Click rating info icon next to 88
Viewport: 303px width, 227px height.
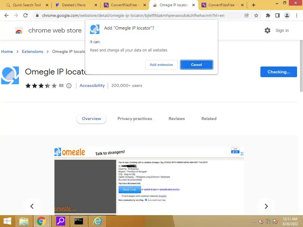[69, 86]
